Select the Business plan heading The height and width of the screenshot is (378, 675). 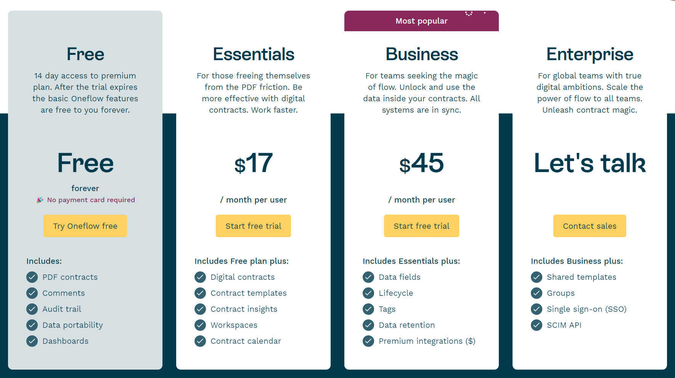[x=421, y=54]
